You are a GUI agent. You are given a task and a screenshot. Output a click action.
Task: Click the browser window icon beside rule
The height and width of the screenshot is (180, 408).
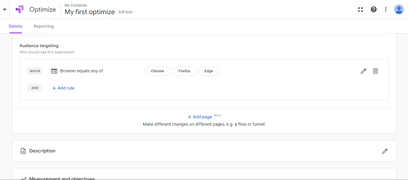tap(54, 71)
